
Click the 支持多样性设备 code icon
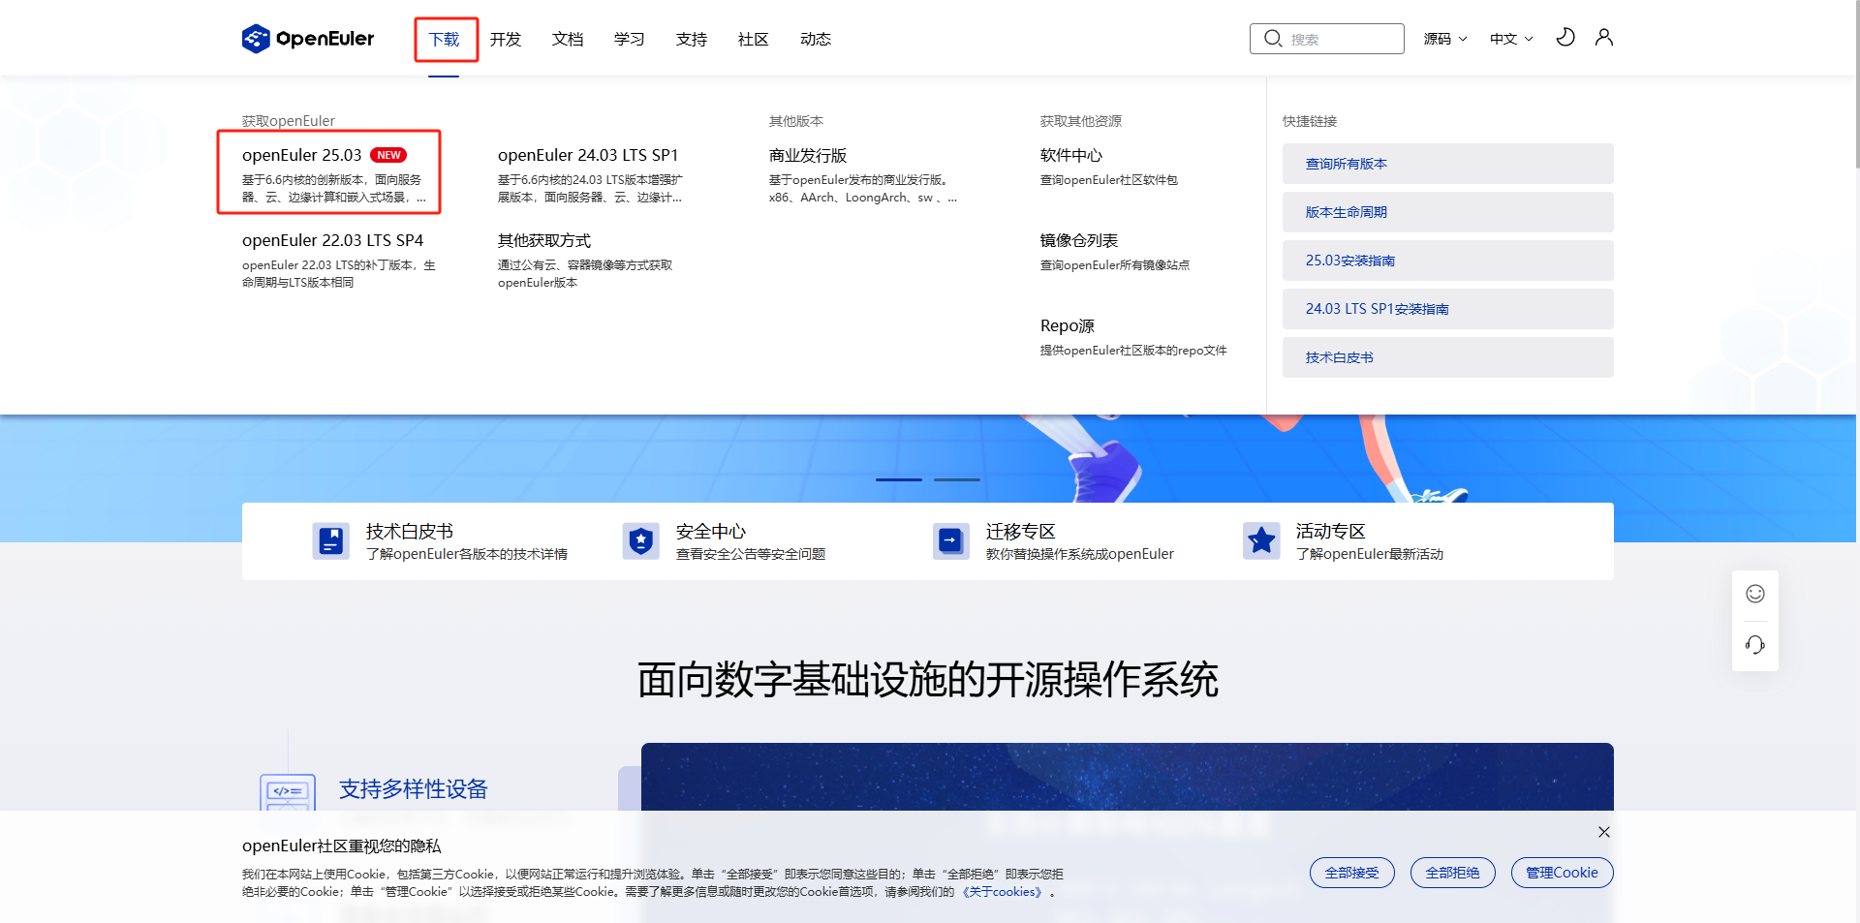click(288, 792)
